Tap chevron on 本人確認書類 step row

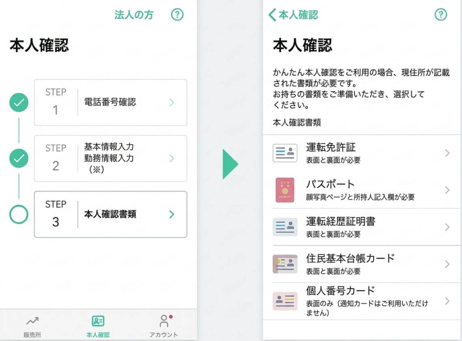(x=172, y=214)
